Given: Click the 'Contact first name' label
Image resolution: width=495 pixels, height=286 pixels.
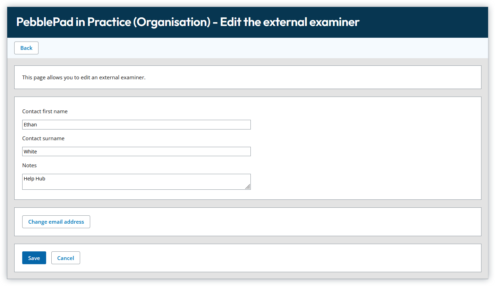Looking at the screenshot, I should coord(45,111).
